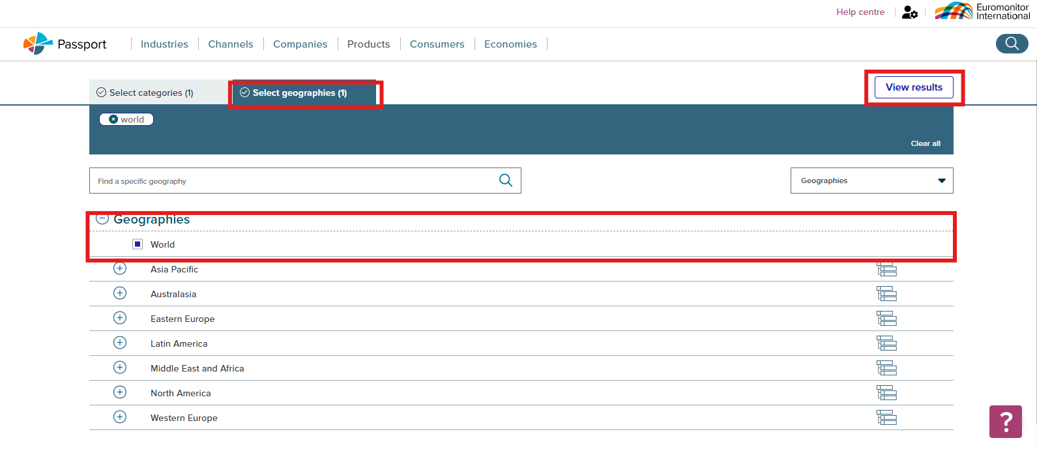Open the Industries menu

164,44
